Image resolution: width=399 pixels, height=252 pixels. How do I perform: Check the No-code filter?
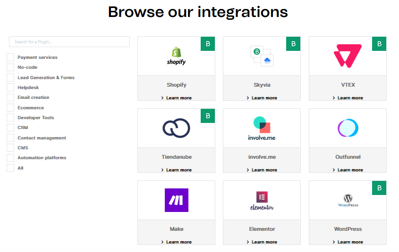pos(10,67)
